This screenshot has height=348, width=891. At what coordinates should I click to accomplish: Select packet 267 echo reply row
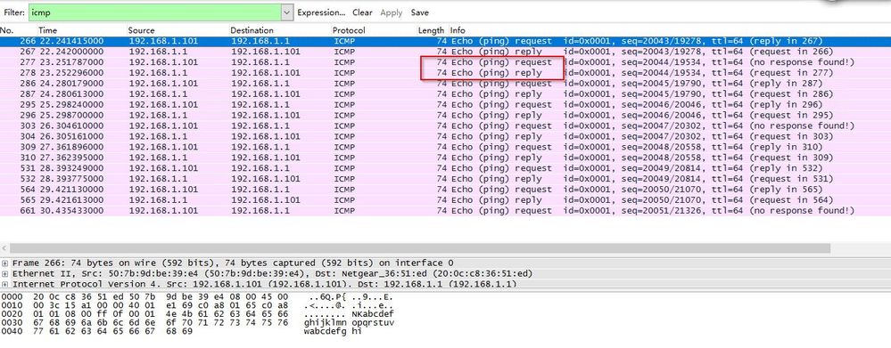(x=446, y=52)
